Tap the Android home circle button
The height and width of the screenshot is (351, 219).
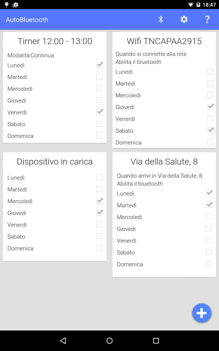point(109,341)
